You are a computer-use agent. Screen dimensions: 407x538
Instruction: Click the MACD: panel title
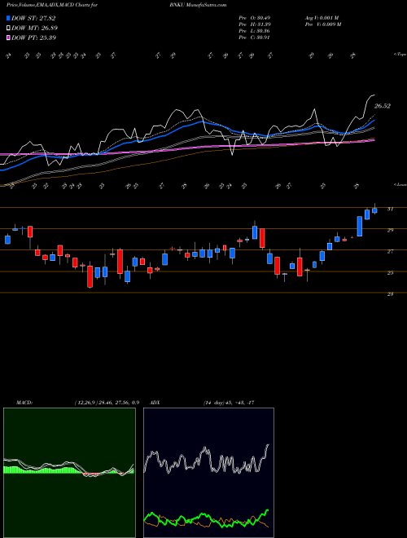pos(24,403)
